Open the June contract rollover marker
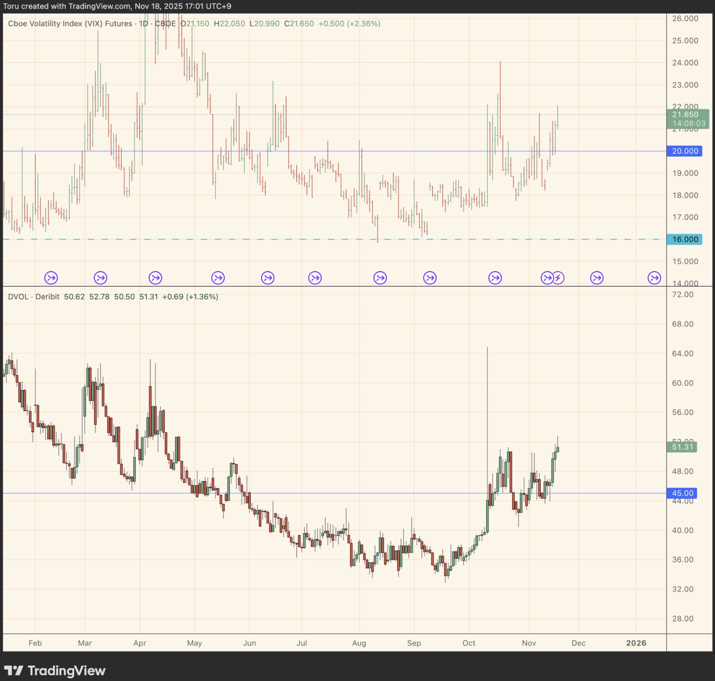 [268, 278]
